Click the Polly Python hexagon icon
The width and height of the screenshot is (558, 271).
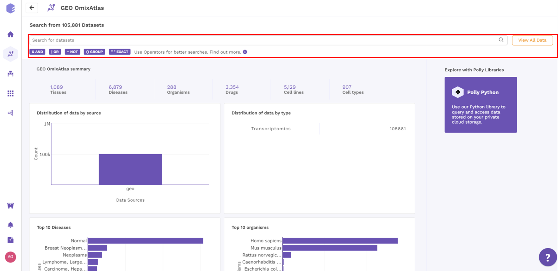tap(458, 92)
